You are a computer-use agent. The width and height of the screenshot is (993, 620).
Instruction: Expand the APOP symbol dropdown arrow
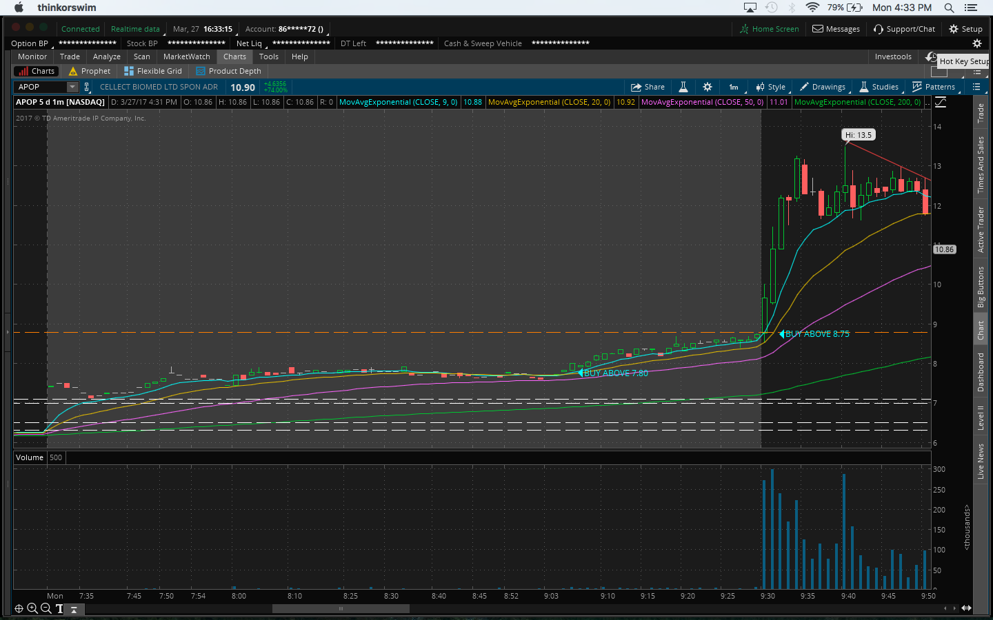[x=72, y=87]
